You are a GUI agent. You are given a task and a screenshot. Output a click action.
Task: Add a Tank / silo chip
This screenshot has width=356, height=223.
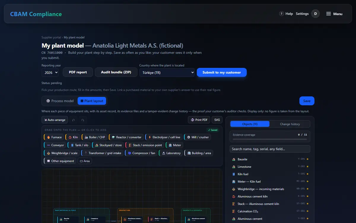[x=79, y=145]
